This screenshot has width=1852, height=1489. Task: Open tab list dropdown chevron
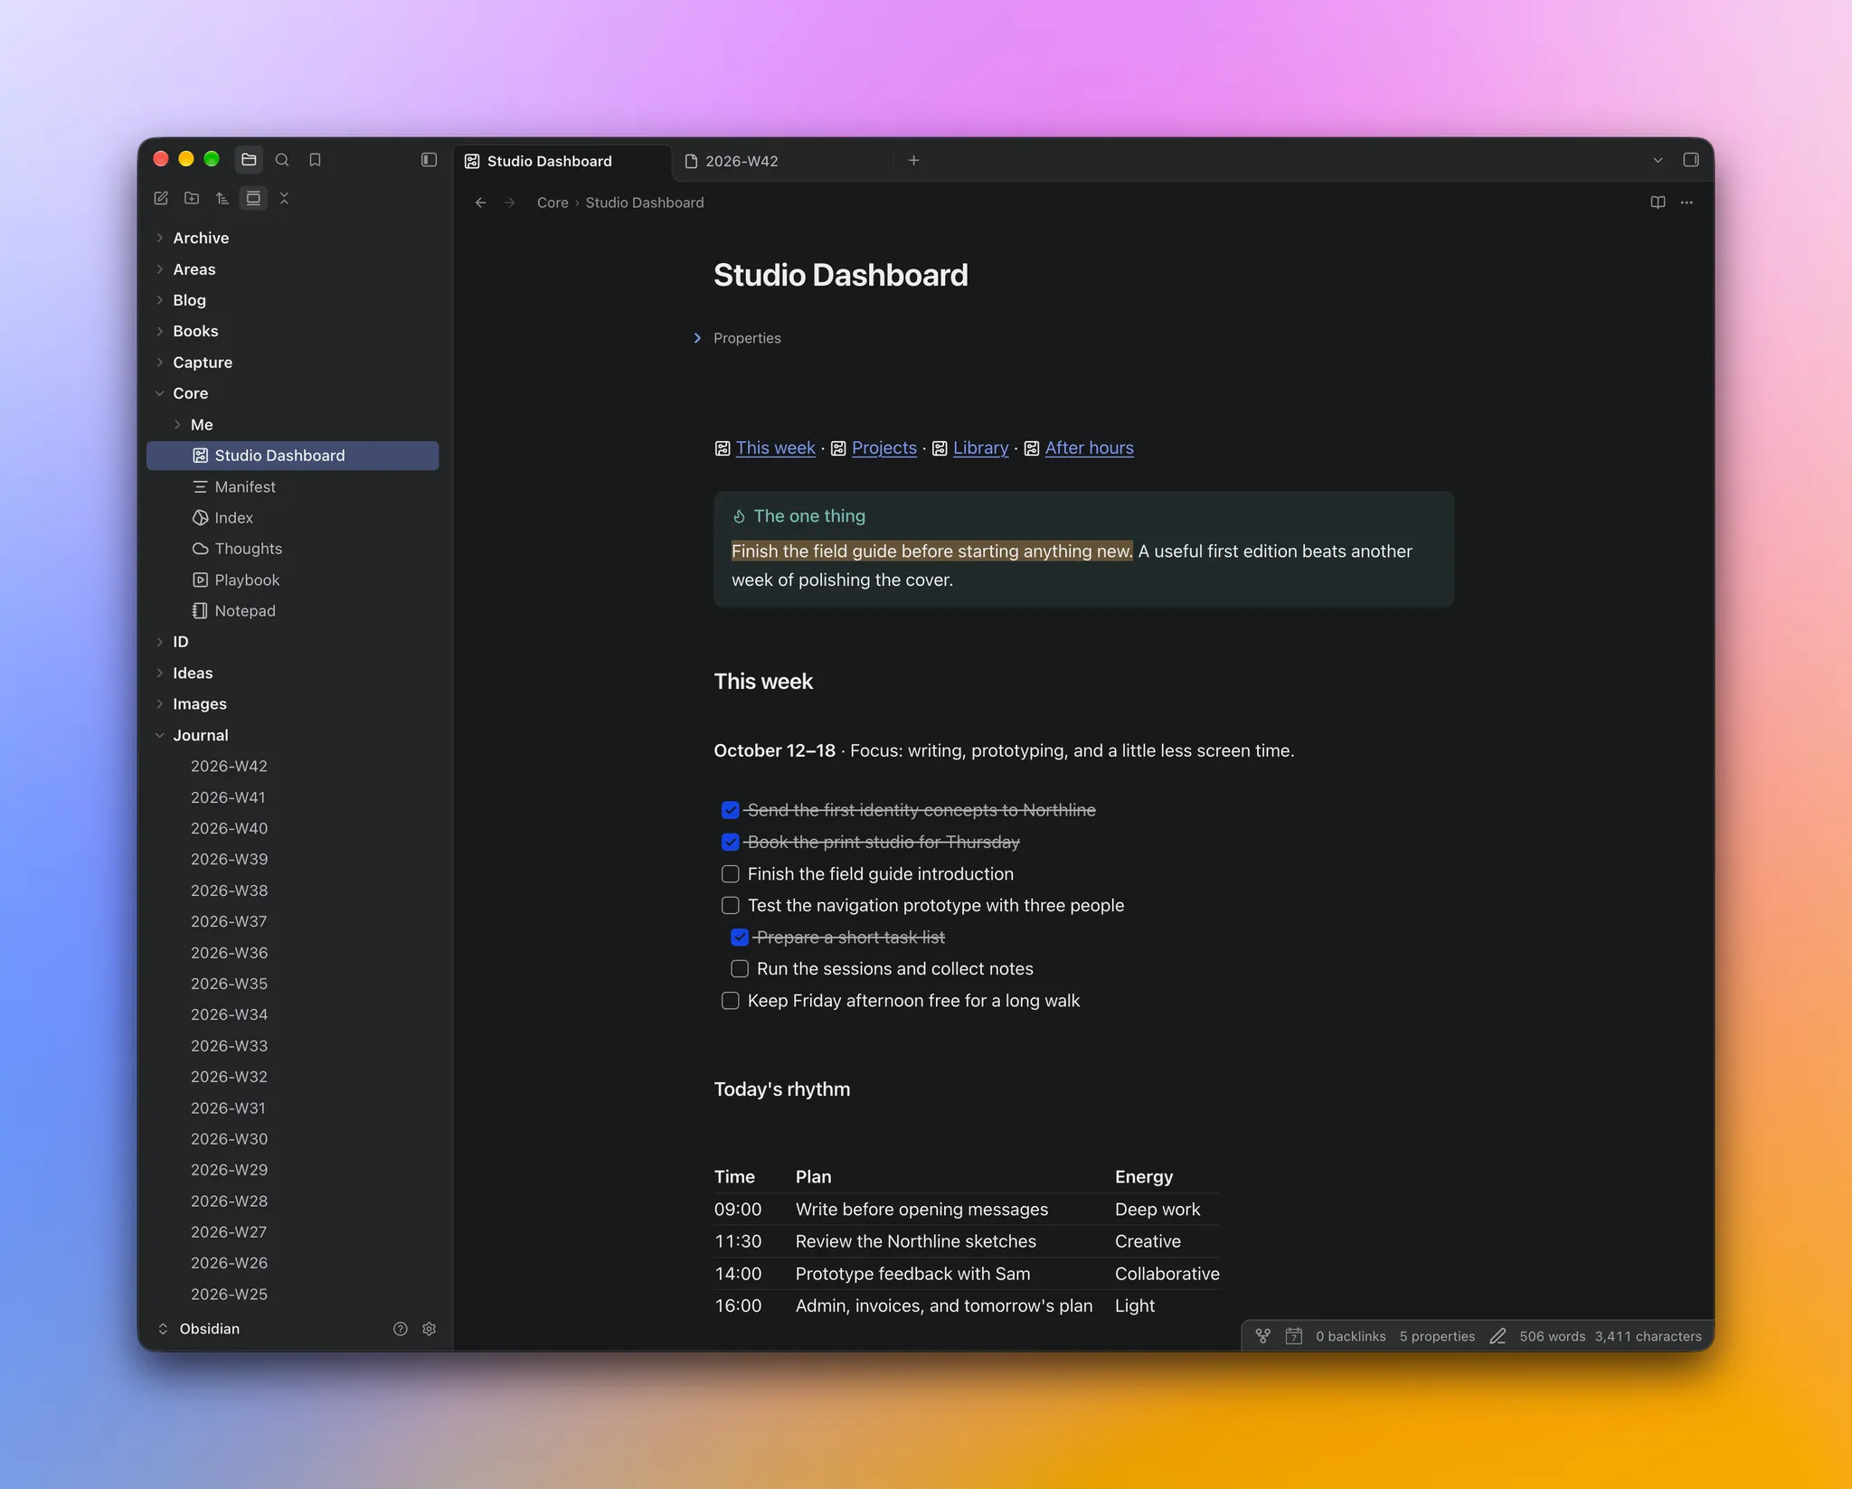point(1658,160)
